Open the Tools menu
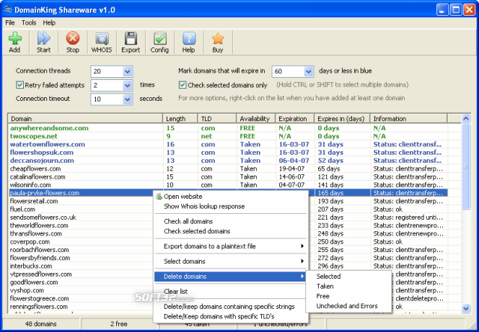This screenshot has width=479, height=332. (x=29, y=23)
